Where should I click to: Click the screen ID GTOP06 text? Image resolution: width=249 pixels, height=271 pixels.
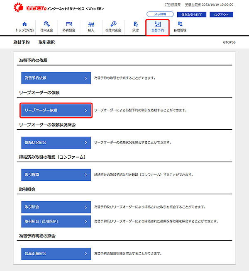pos(229,42)
